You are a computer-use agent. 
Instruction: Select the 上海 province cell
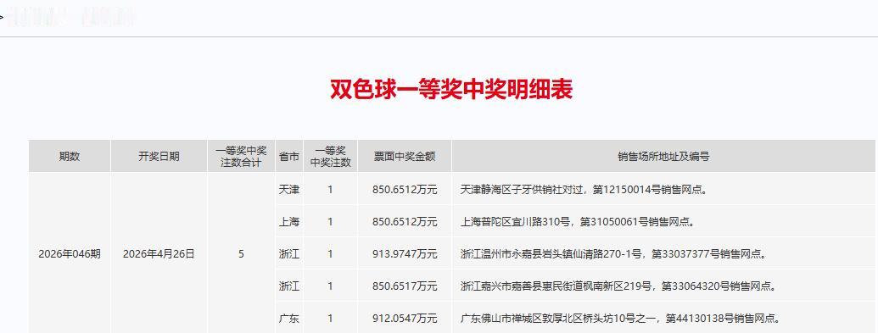[x=289, y=222]
